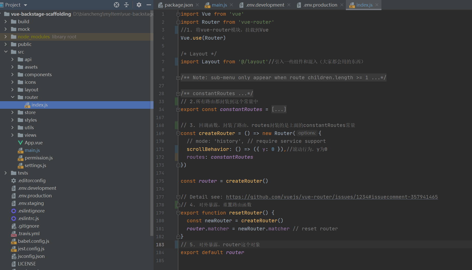Screen dimensions: 472x270
Task: Click jest.config.js file icon
Action: [x=14, y=249]
